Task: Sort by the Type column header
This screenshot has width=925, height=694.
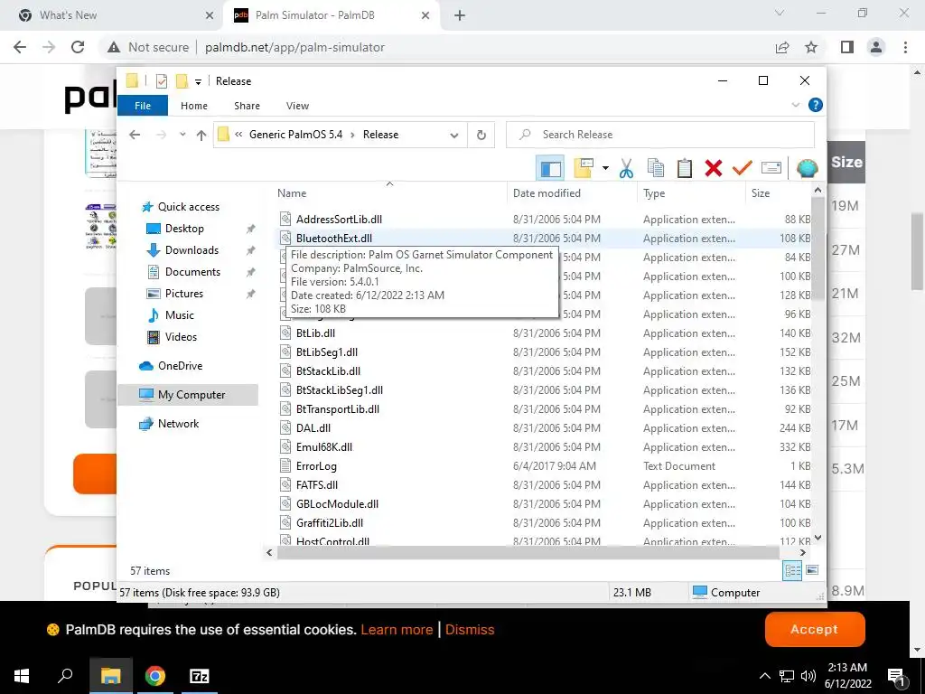Action: point(691,193)
